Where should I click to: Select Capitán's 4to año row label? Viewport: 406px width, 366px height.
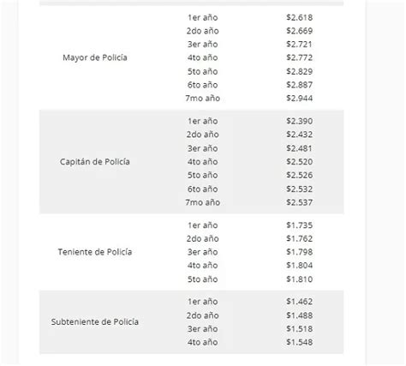(203, 162)
